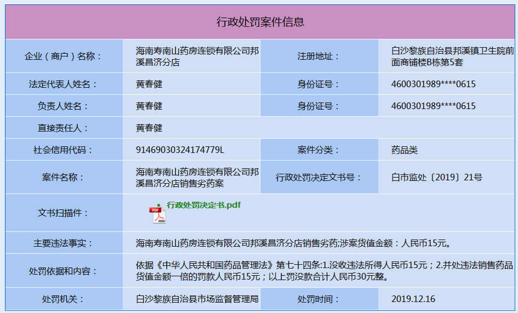Open the PDF file icon

coord(157,215)
